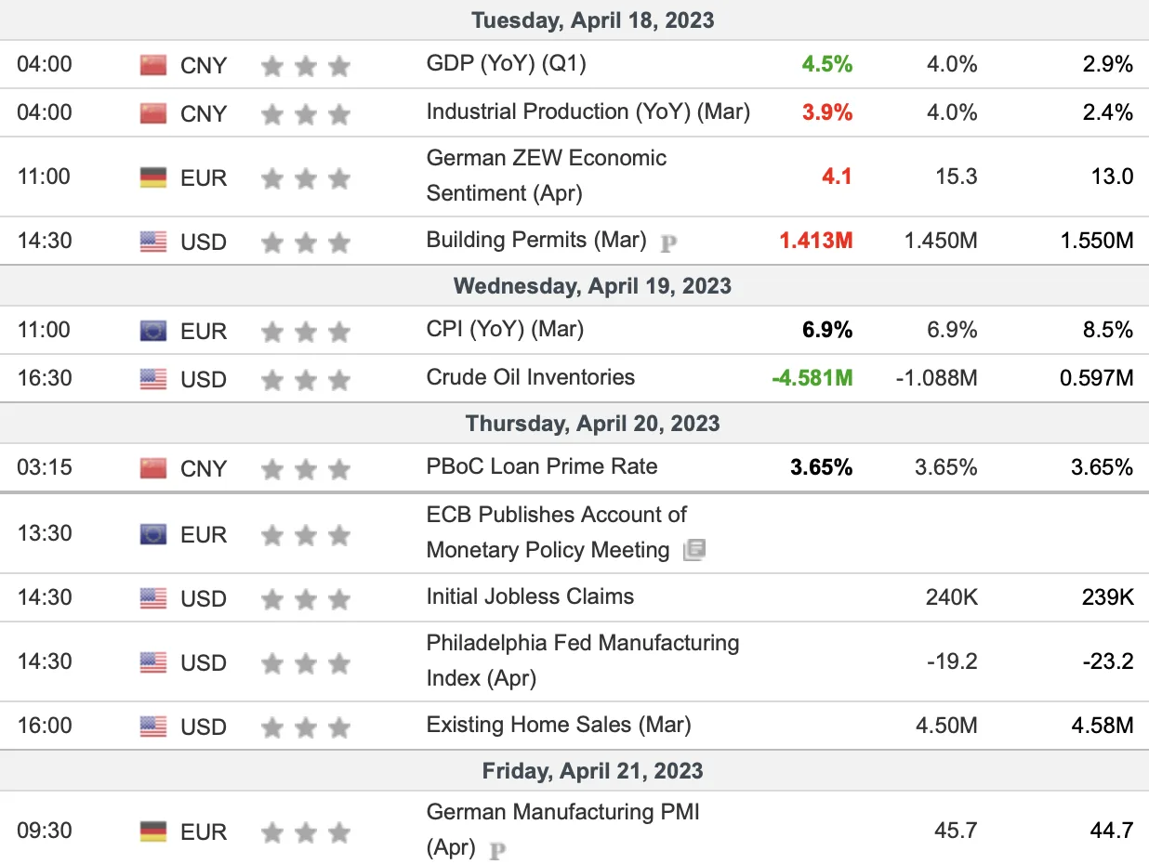The width and height of the screenshot is (1149, 864).
Task: Click the preliminary 'P' icon next to Building Permits (Mar)
Action: (668, 243)
